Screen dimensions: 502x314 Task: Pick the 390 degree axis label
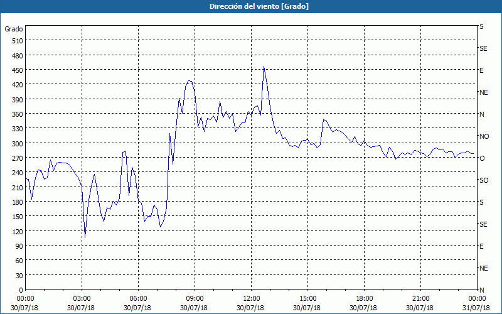(18, 100)
